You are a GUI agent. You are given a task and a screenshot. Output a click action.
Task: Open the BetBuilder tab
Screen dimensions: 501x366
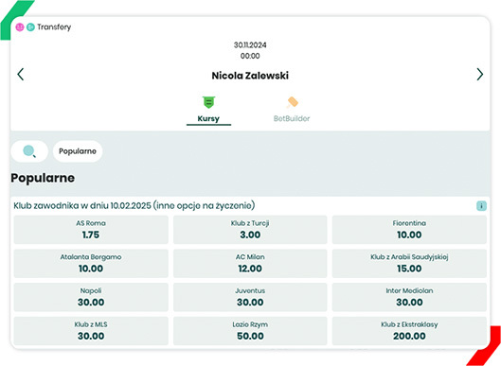[x=292, y=118]
